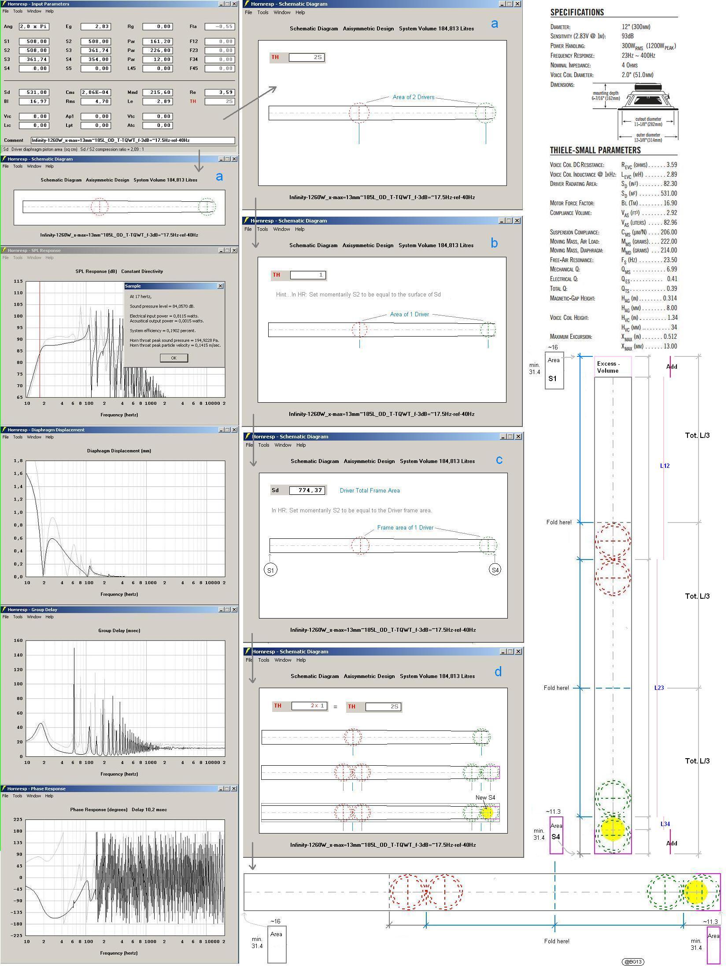728x971 pixels.
Task: Click TH field showing 1 in schematic b
Action: (x=308, y=275)
